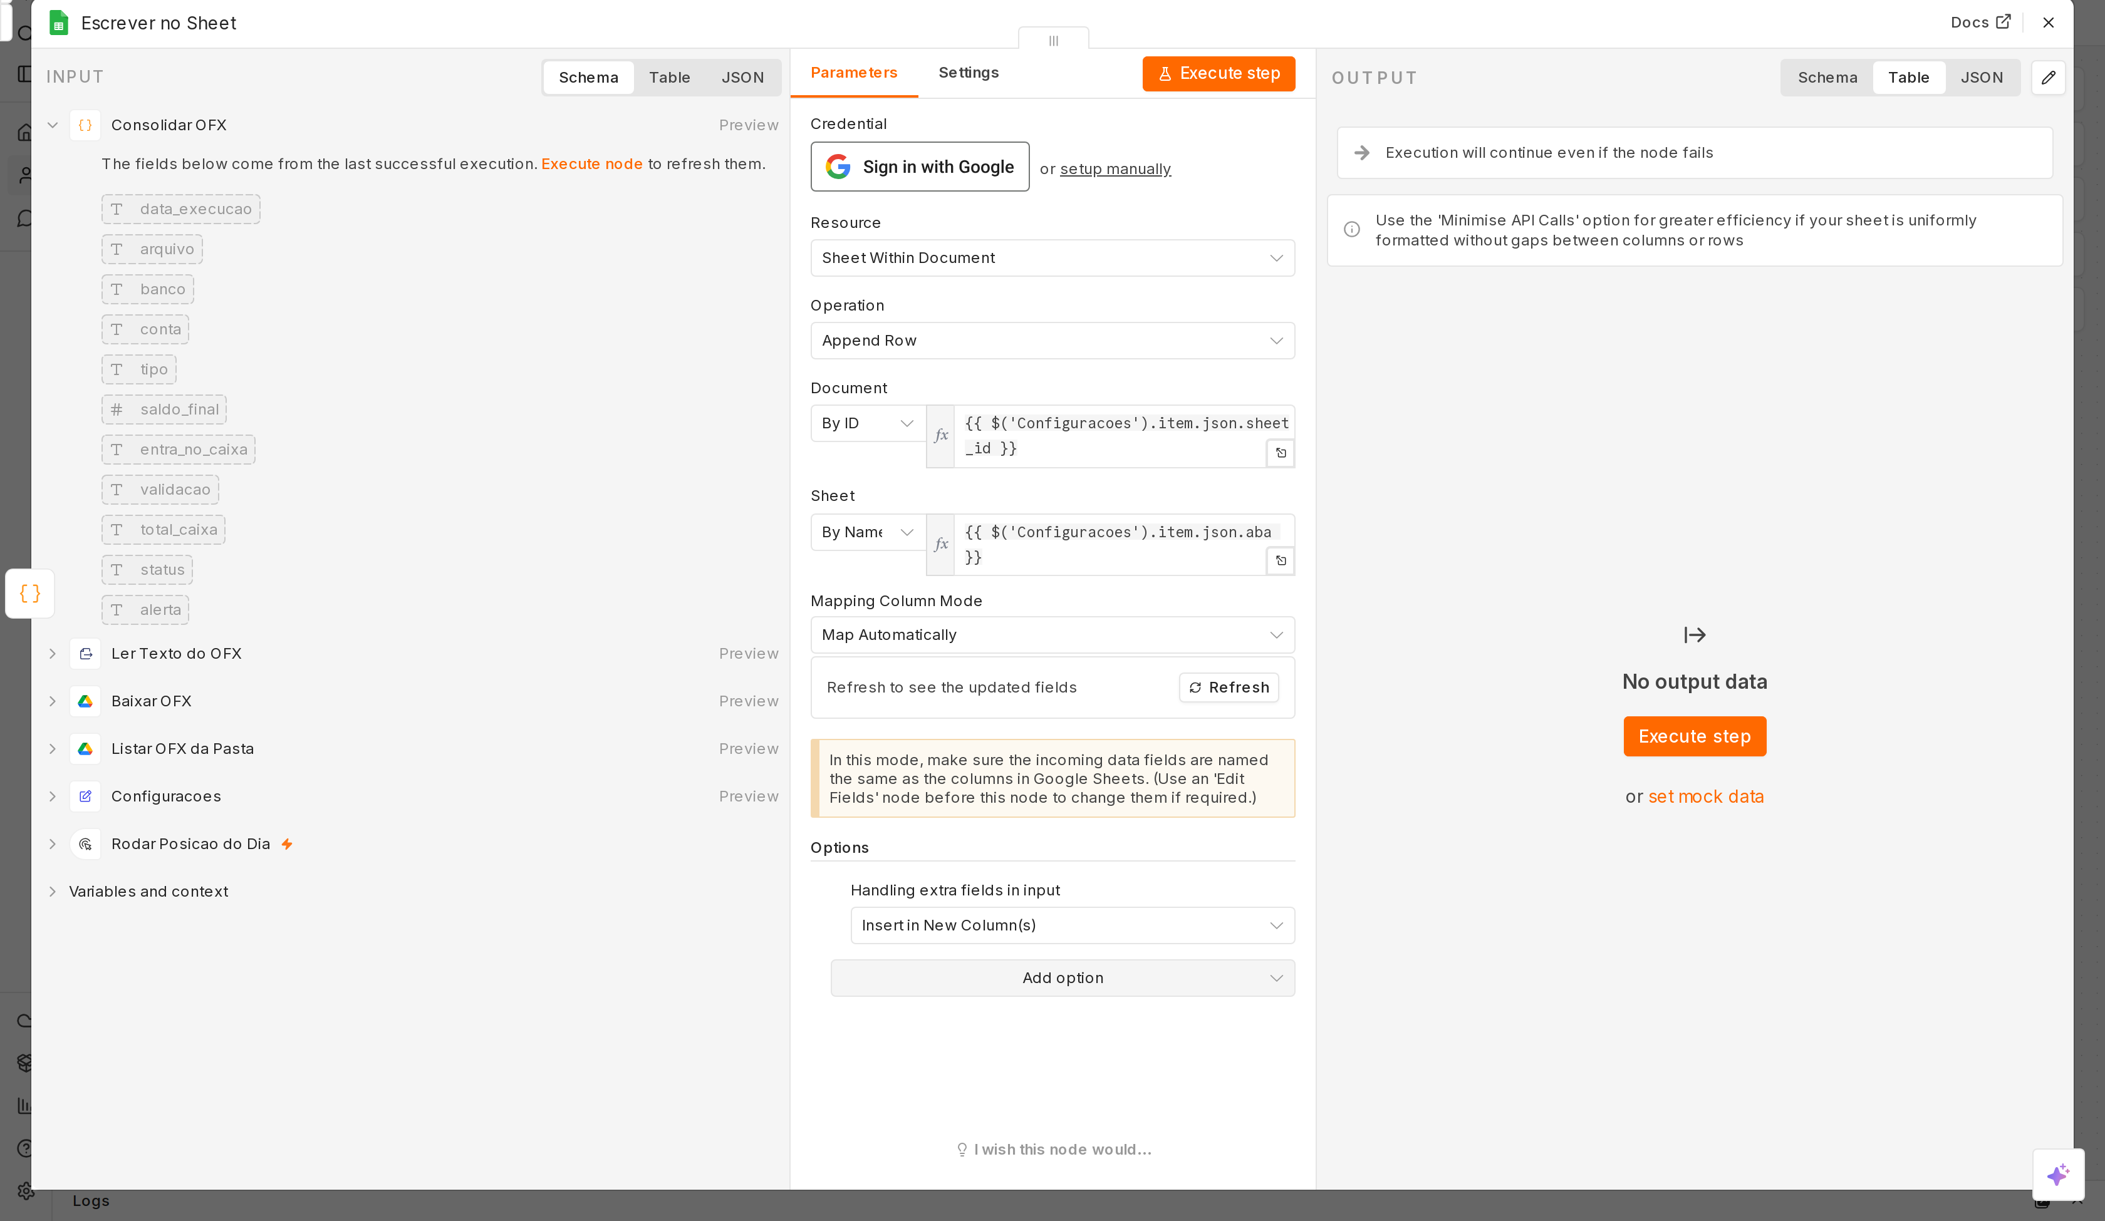Screen dimensions: 2105x1221
Task: Click the pencil edit output icon
Action: pyautogui.click(x=2048, y=78)
